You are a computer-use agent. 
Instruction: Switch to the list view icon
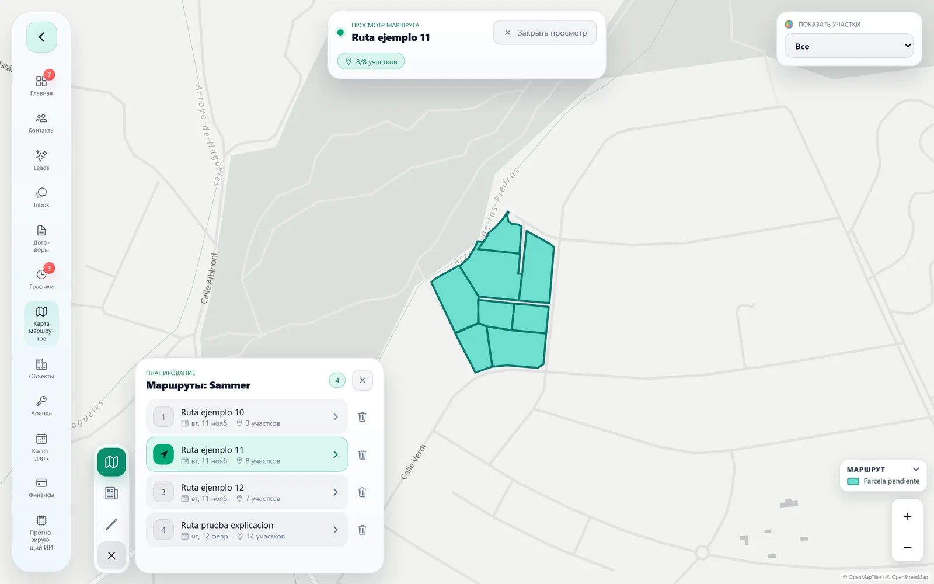click(111, 493)
